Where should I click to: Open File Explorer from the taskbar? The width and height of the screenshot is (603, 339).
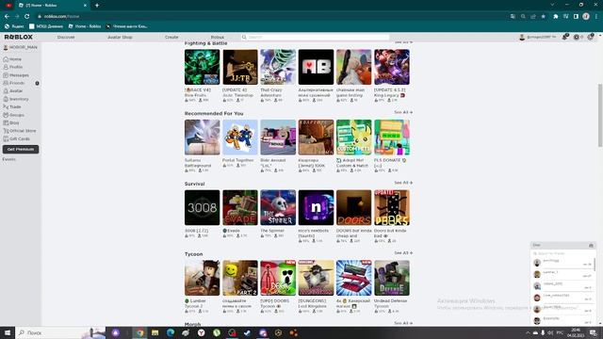pos(155,332)
